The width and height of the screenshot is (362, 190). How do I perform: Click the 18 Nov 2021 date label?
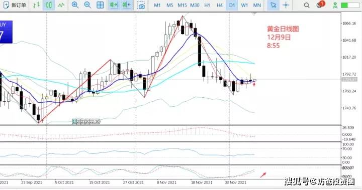pyautogui.click(x=202, y=182)
